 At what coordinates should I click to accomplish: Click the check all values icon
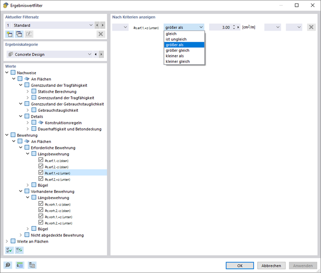pos(9,250)
